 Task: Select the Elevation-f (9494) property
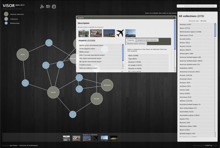pyautogui.click(x=148, y=62)
